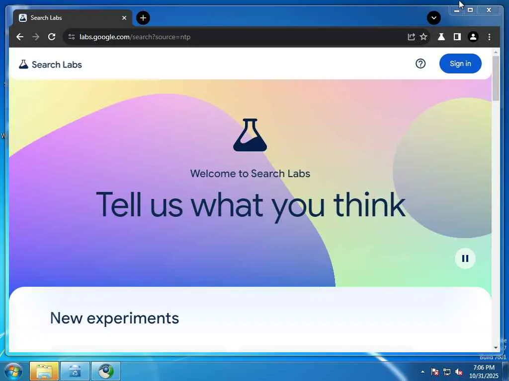Open the taskbar clock showing 7:06 PM

[484, 372]
